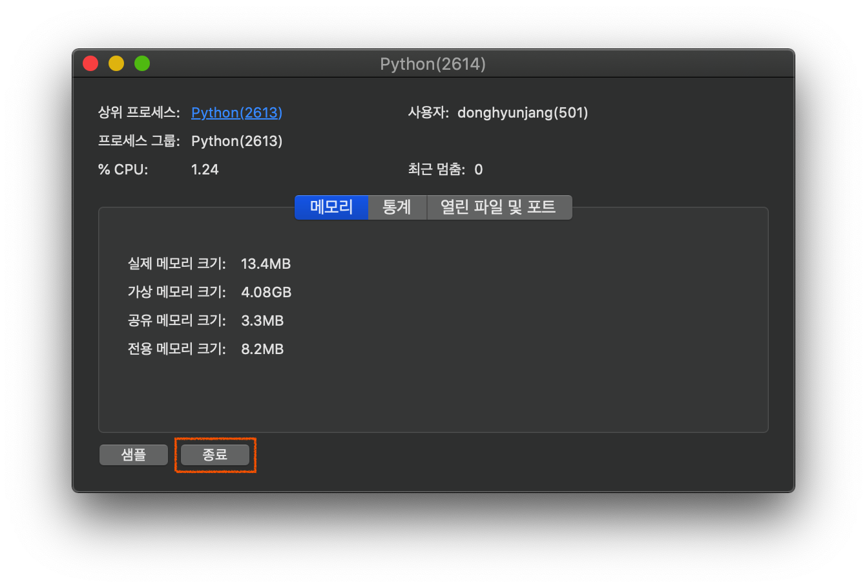Maximize window using the green button
Image resolution: width=867 pixels, height=588 pixels.
142,63
